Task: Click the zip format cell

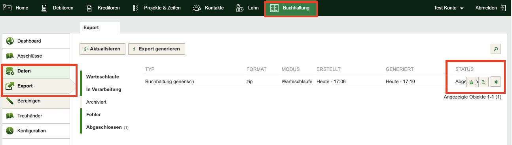Action: click(x=249, y=82)
